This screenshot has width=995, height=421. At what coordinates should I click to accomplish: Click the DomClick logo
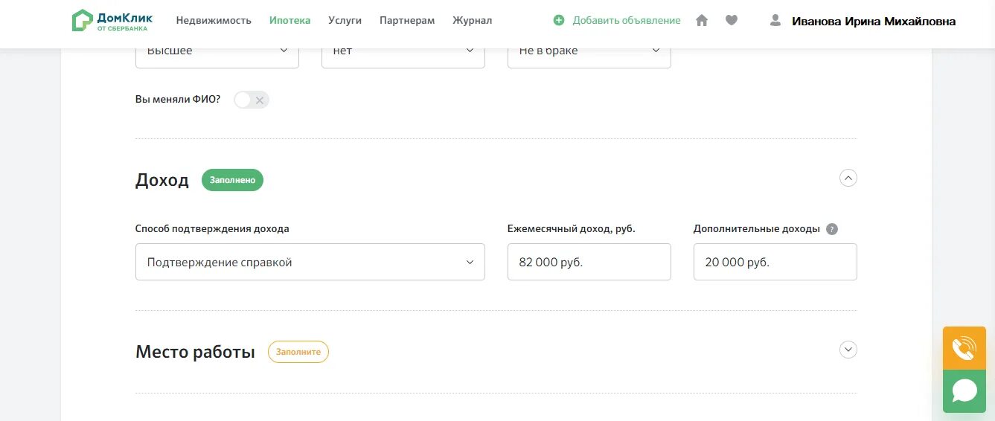112,20
